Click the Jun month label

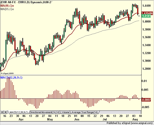[77, 119]
